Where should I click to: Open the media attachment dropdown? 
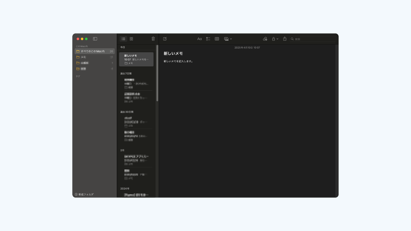tap(228, 39)
